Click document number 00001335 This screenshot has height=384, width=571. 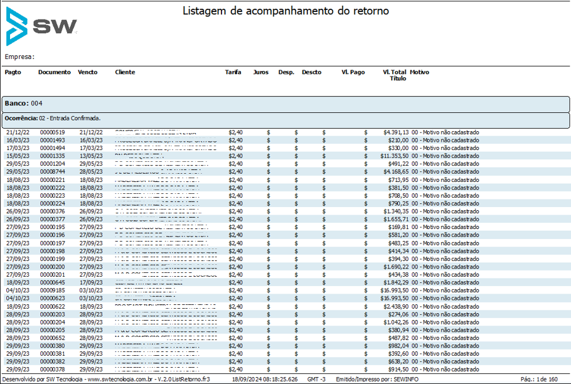[x=53, y=156]
